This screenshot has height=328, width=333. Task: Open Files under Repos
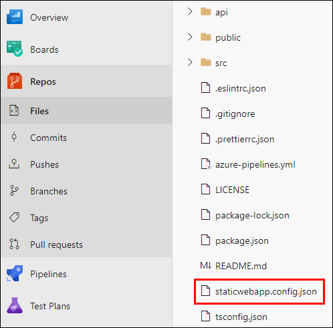pos(39,111)
